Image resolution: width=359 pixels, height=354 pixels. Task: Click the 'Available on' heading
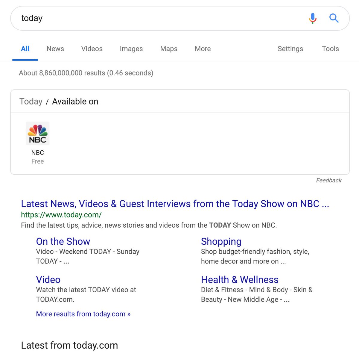[x=75, y=102]
